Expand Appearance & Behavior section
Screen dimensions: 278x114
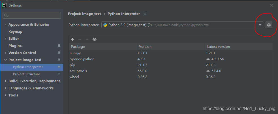(5, 24)
